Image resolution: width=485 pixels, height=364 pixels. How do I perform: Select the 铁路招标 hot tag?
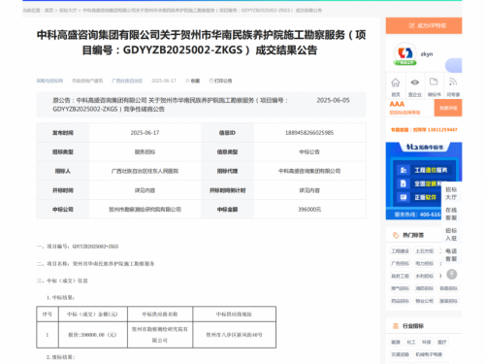click(x=448, y=288)
